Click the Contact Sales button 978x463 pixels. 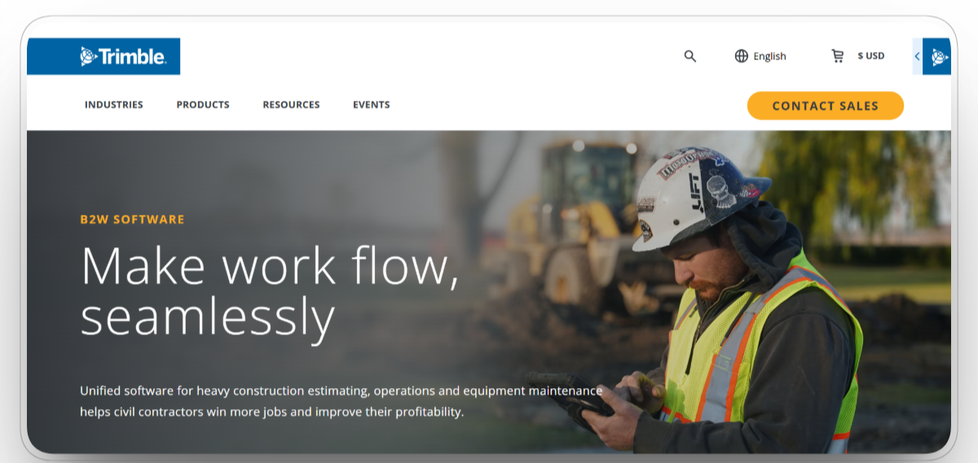[826, 106]
